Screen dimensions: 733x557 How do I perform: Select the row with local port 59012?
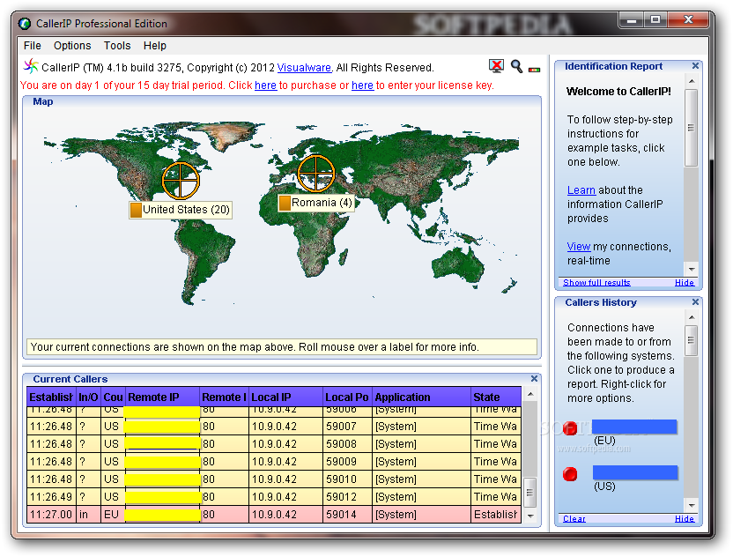274,497
